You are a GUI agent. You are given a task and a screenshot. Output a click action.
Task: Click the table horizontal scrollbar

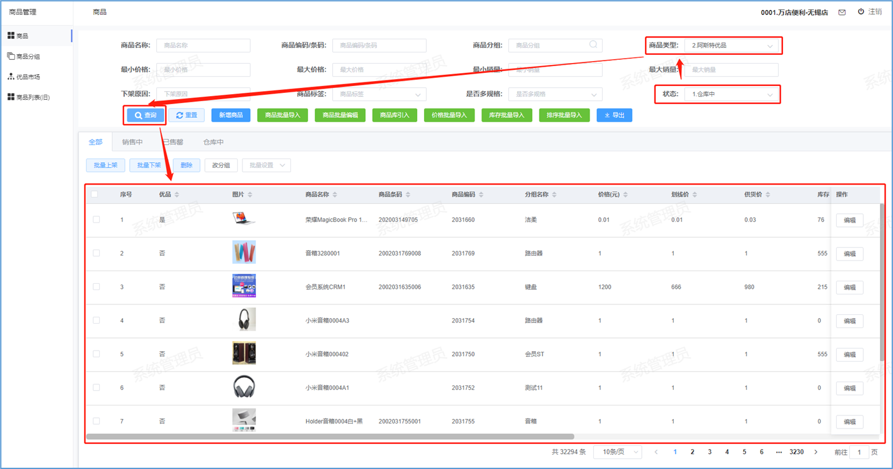(x=330, y=437)
